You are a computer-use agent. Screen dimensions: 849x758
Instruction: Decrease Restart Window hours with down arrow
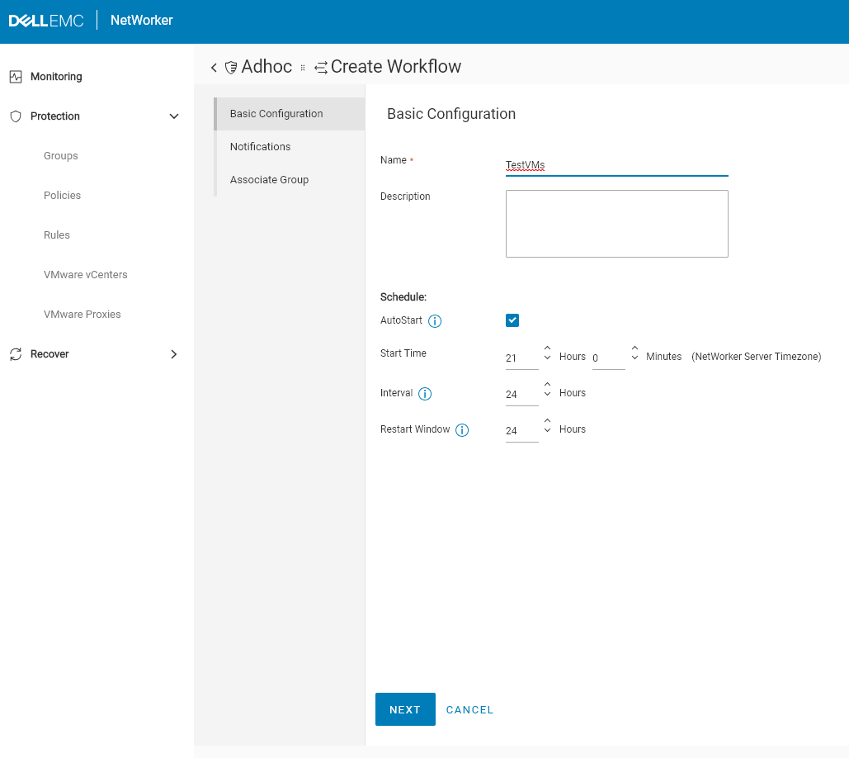547,430
